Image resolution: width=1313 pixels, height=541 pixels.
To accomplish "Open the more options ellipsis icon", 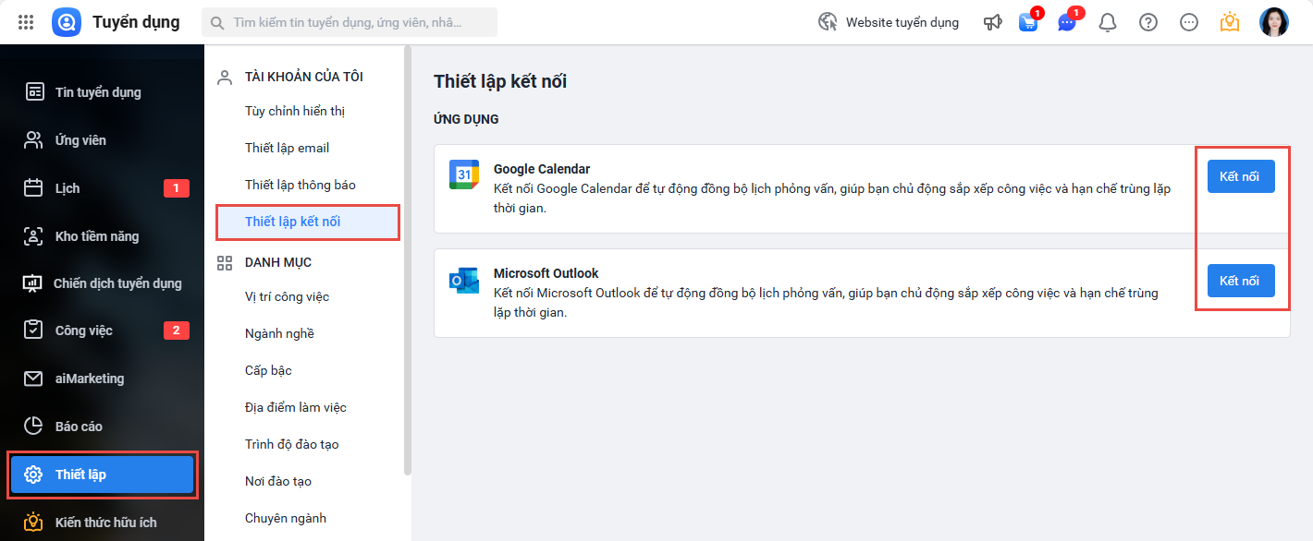I will (x=1189, y=22).
